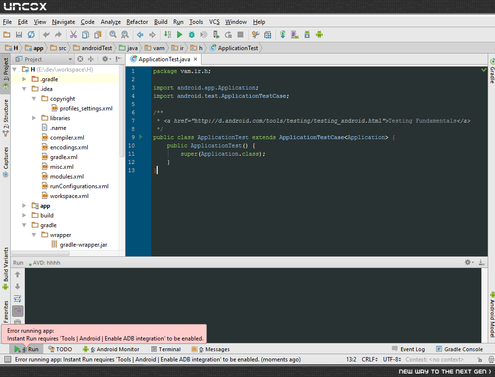Viewport: 495px width, 377px height.
Task: Click the Back navigation arrow
Action: (x=140, y=35)
